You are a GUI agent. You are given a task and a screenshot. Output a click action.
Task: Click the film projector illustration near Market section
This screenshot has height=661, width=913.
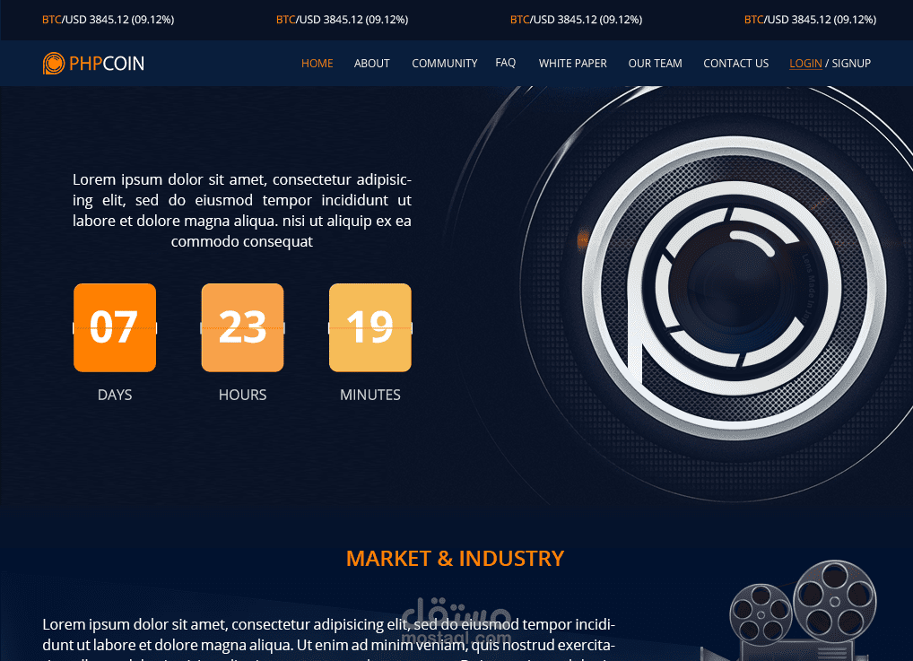(x=803, y=610)
